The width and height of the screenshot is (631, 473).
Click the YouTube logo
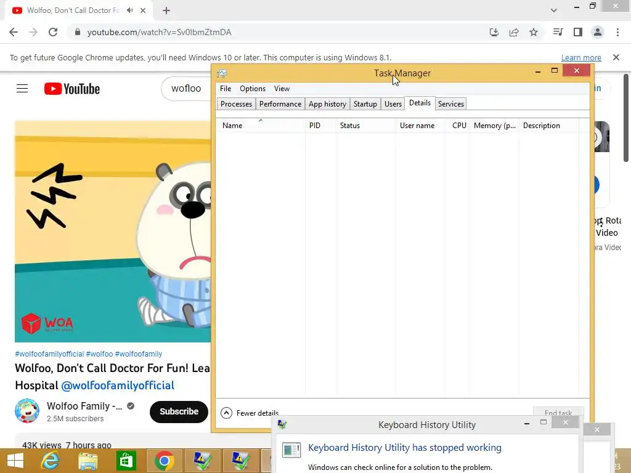coord(72,89)
